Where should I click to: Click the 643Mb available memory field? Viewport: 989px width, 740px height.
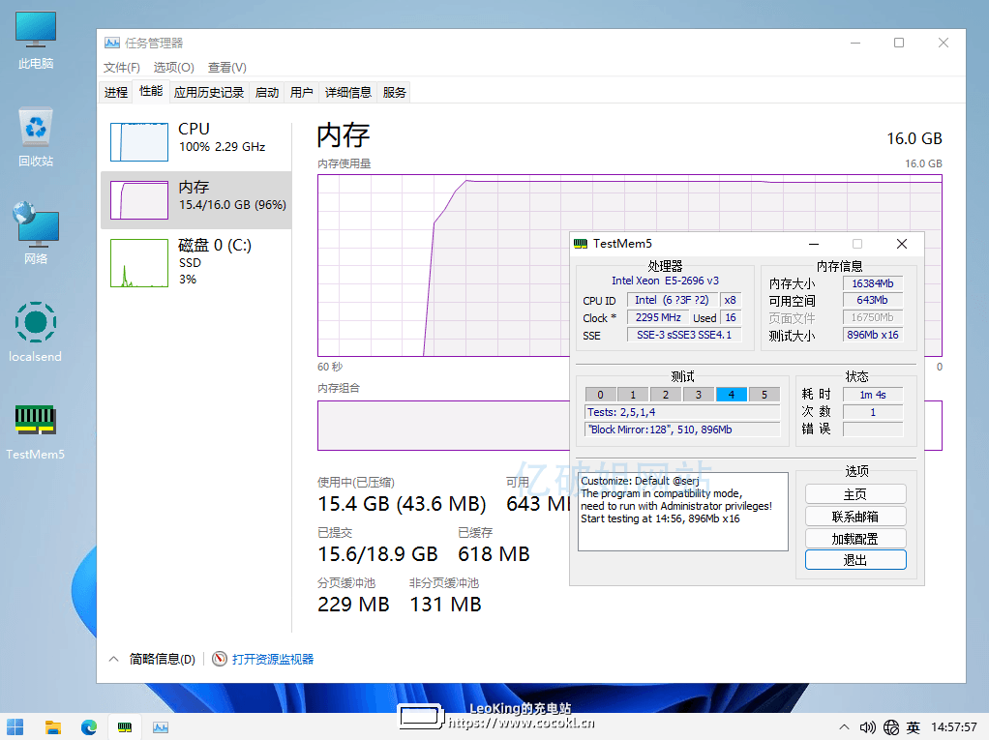pyautogui.click(x=873, y=301)
